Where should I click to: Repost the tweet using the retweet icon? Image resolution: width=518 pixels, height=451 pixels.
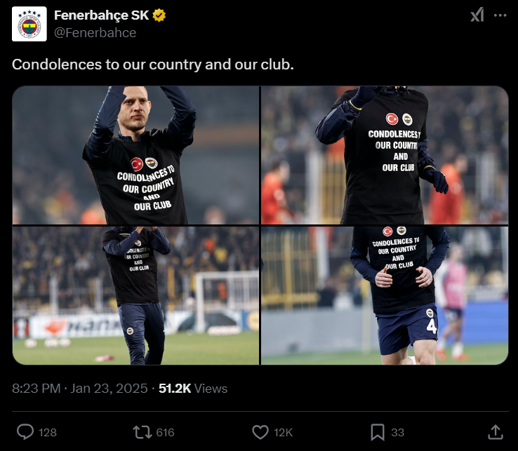click(142, 431)
